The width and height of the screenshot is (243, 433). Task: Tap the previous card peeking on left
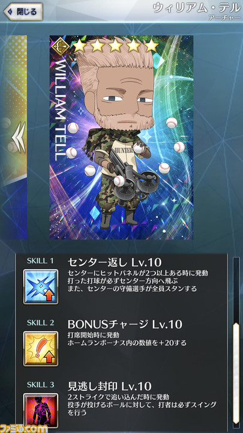tap(13, 137)
